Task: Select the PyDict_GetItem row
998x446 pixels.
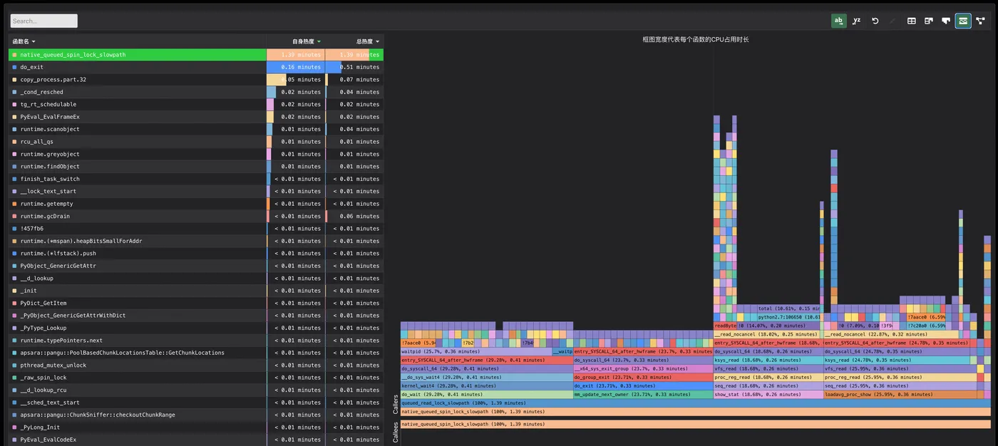Action: [196, 303]
